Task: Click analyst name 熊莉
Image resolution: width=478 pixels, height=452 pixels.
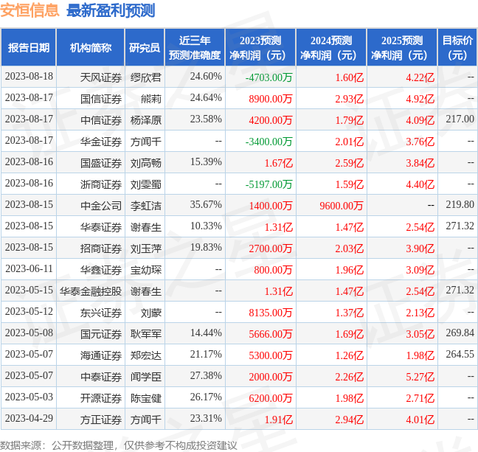Action: tap(151, 99)
